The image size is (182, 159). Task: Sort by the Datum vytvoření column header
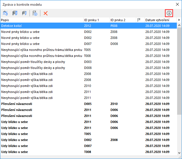[161, 20]
